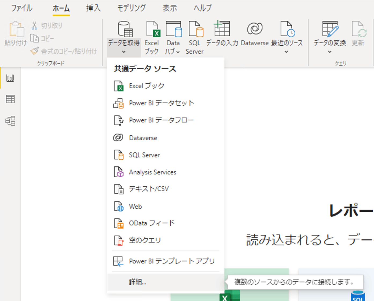Open the ファイル tab
Viewport: 374px width, 301px height.
21,8
